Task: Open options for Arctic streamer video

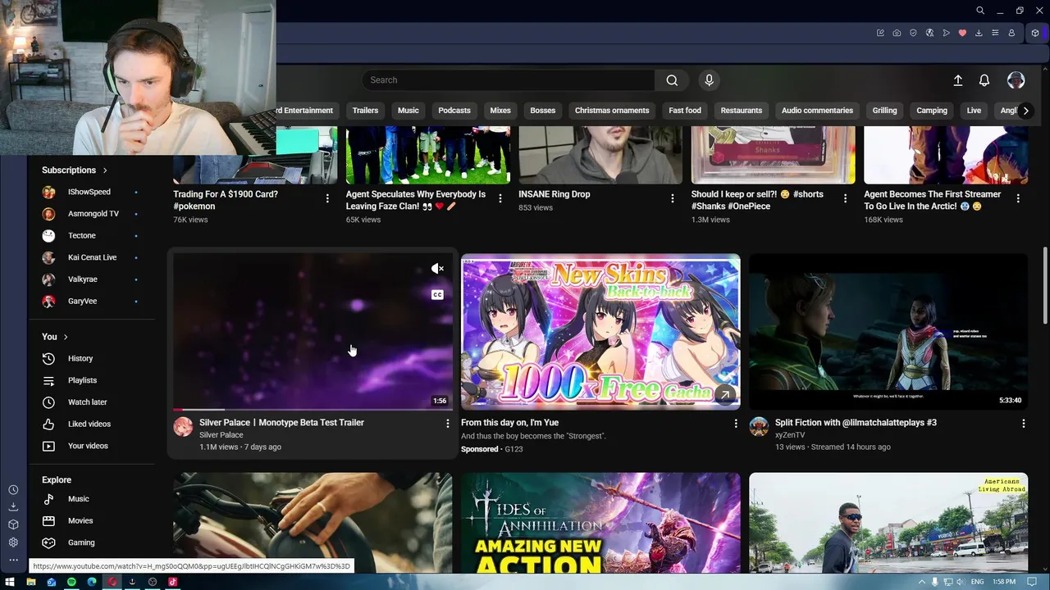Action: 1018,198
